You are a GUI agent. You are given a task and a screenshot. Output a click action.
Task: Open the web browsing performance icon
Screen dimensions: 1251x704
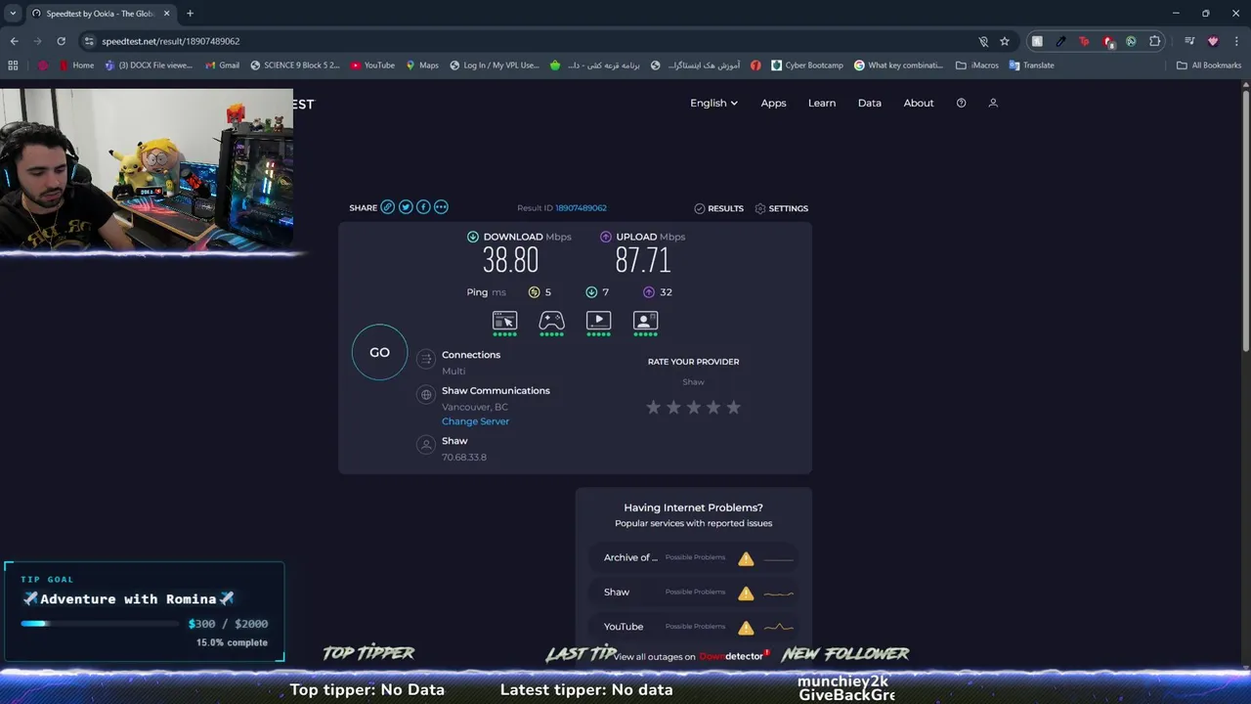pos(504,321)
